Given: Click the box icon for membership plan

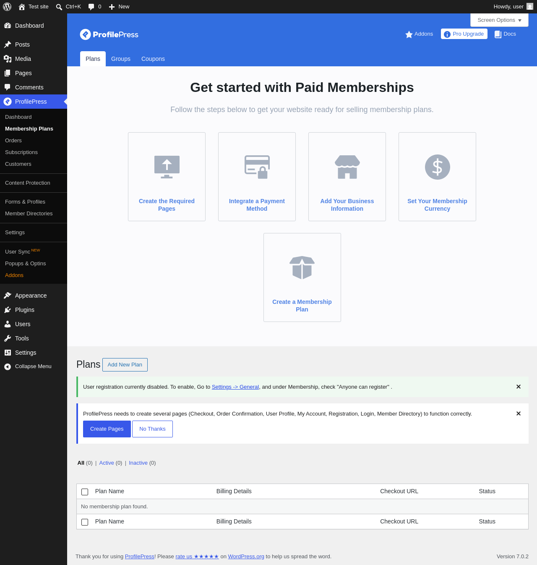Looking at the screenshot, I should click(302, 268).
